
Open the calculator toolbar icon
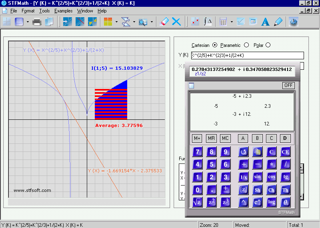coord(223,22)
